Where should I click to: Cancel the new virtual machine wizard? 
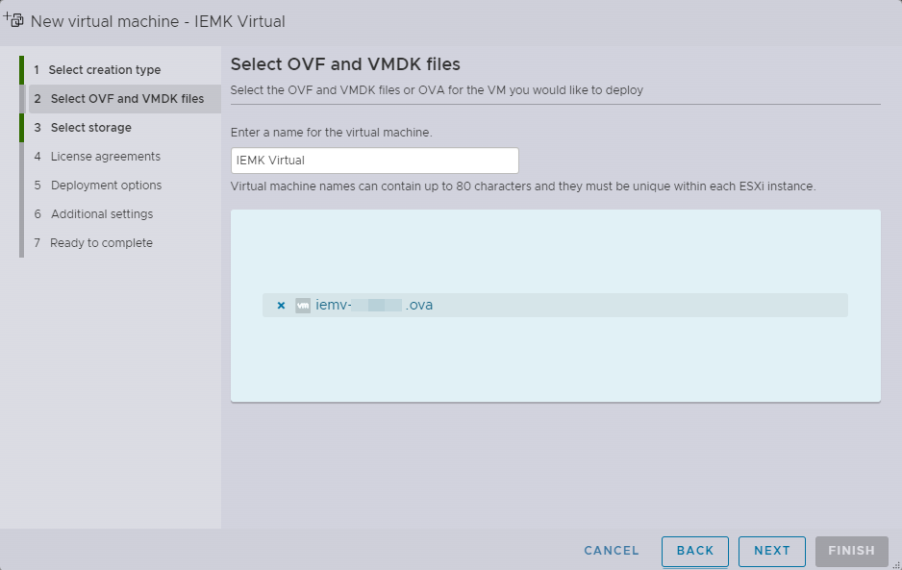(612, 551)
